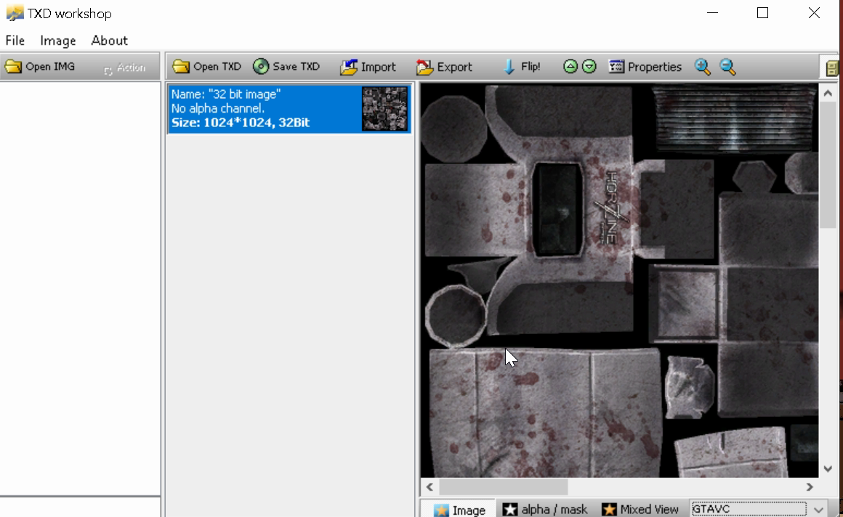
Task: Click the Save TXD disc icon
Action: (261, 67)
